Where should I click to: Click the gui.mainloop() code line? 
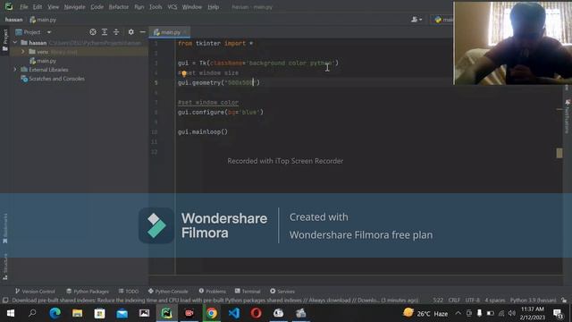(x=203, y=131)
